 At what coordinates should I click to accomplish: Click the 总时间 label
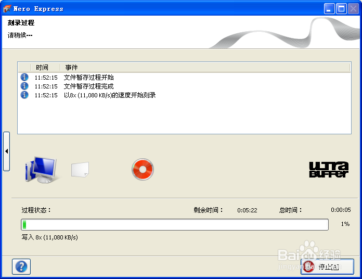[x=290, y=210]
